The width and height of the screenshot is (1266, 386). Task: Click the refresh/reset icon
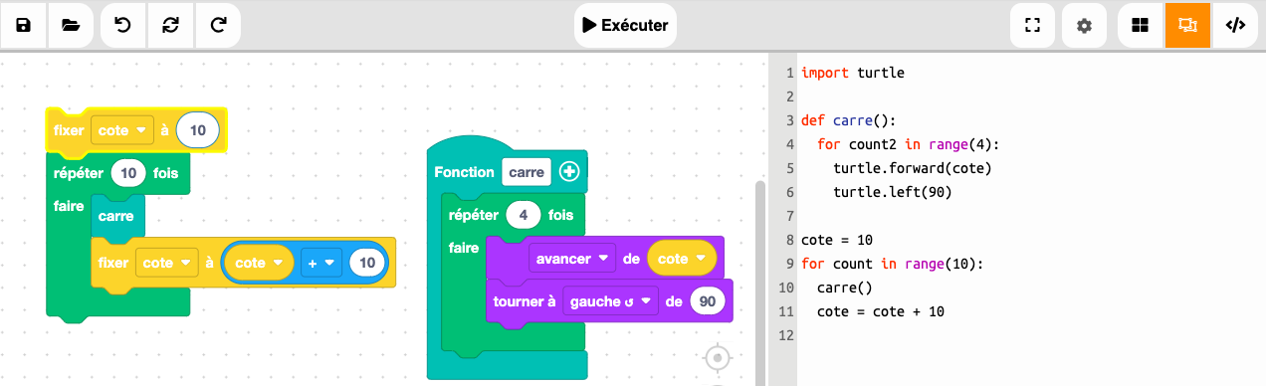171,26
